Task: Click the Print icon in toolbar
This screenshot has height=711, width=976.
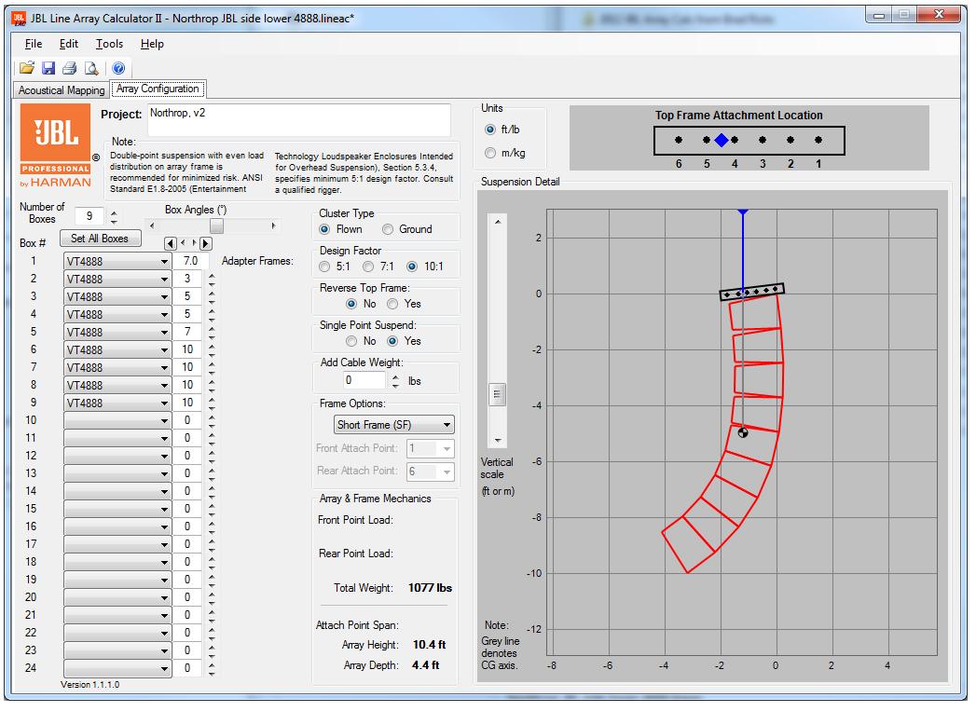Action: coord(70,68)
